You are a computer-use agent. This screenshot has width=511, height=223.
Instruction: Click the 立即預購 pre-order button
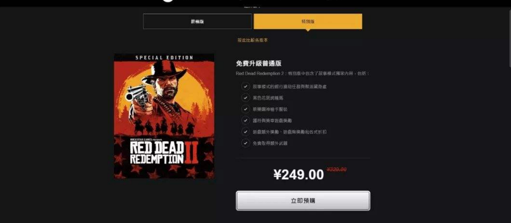point(303,201)
